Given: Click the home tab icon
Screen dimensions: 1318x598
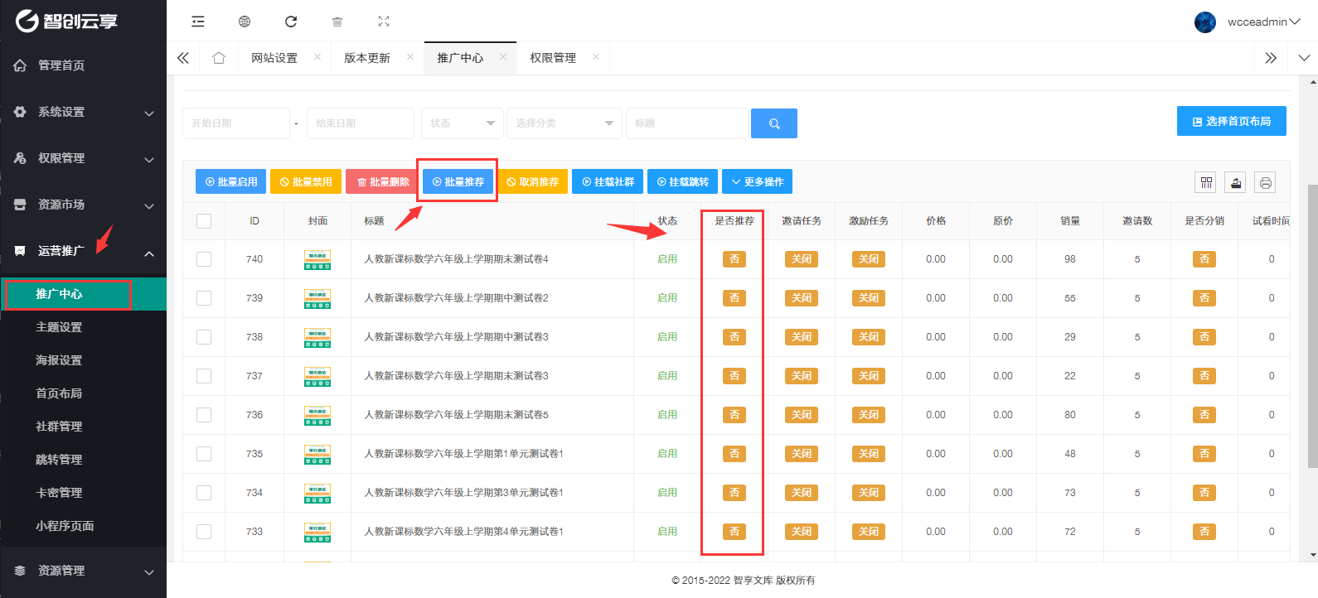Looking at the screenshot, I should (219, 58).
